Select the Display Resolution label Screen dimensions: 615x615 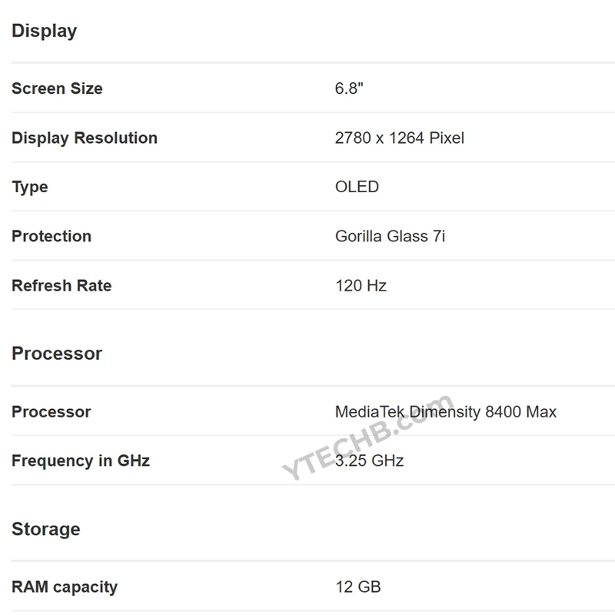[85, 138]
